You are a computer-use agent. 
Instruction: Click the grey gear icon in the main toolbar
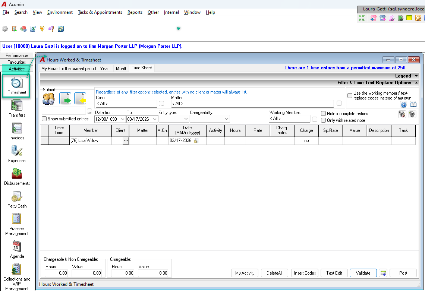point(5,29)
